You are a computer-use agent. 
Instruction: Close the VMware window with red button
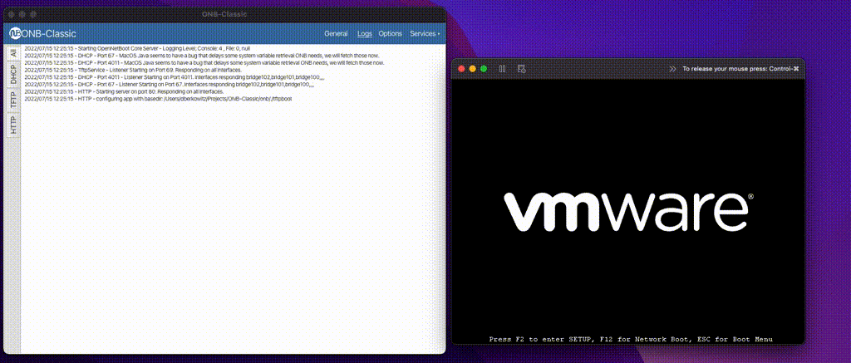pos(462,69)
